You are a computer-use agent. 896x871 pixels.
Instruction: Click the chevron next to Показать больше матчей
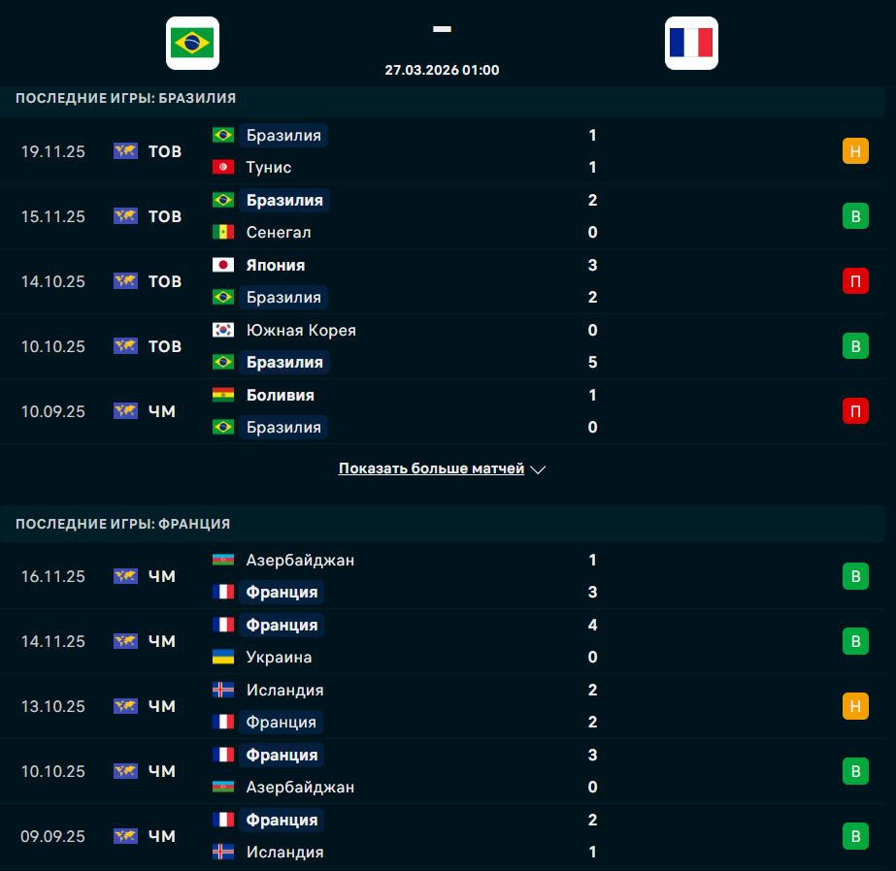[x=539, y=469]
